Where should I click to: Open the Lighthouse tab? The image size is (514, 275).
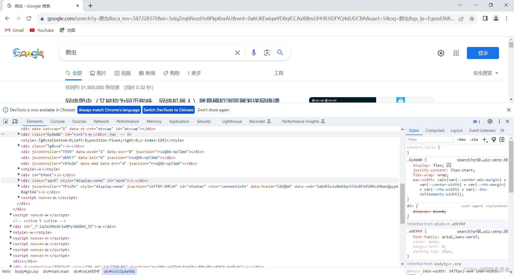click(x=232, y=121)
